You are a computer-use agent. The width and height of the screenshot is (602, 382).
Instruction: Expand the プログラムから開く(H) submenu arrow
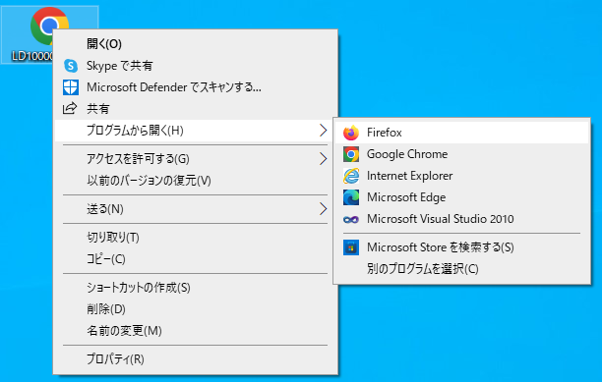pos(324,131)
